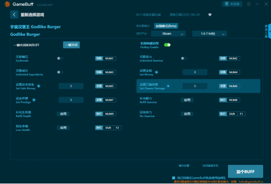This screenshot has height=184, width=271.
Task: Click the GameBuff logo icon
Action: tap(7, 4)
